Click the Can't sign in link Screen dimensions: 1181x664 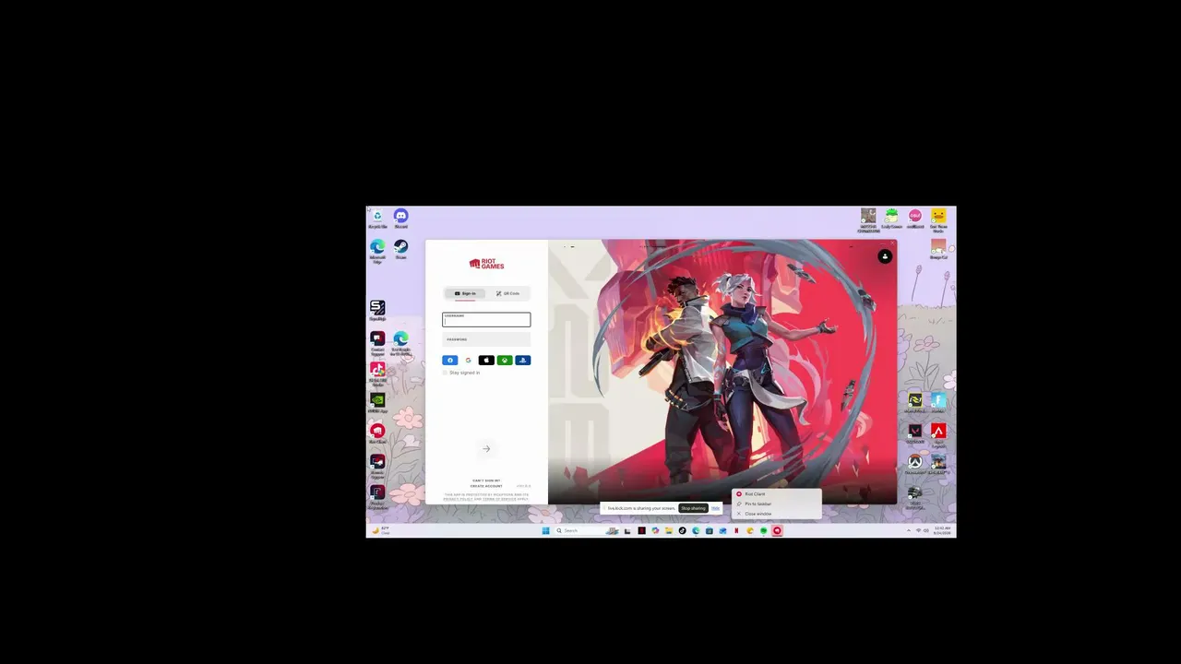pos(486,480)
